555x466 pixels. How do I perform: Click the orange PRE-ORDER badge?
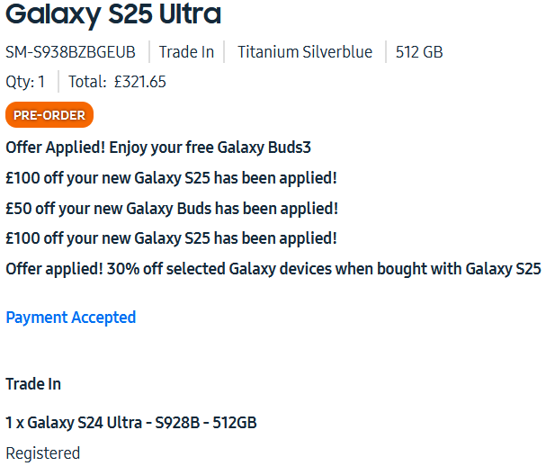(x=49, y=115)
